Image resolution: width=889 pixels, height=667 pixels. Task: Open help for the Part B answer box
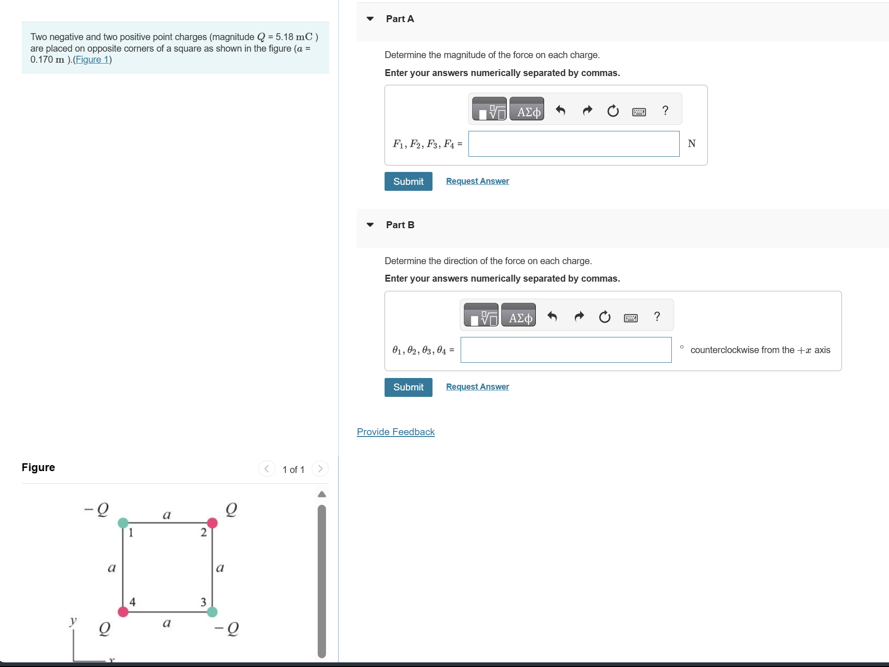pyautogui.click(x=657, y=317)
